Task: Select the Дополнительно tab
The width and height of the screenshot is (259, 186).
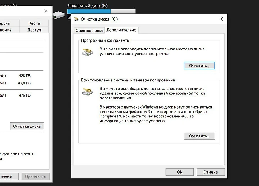Action: (121, 31)
